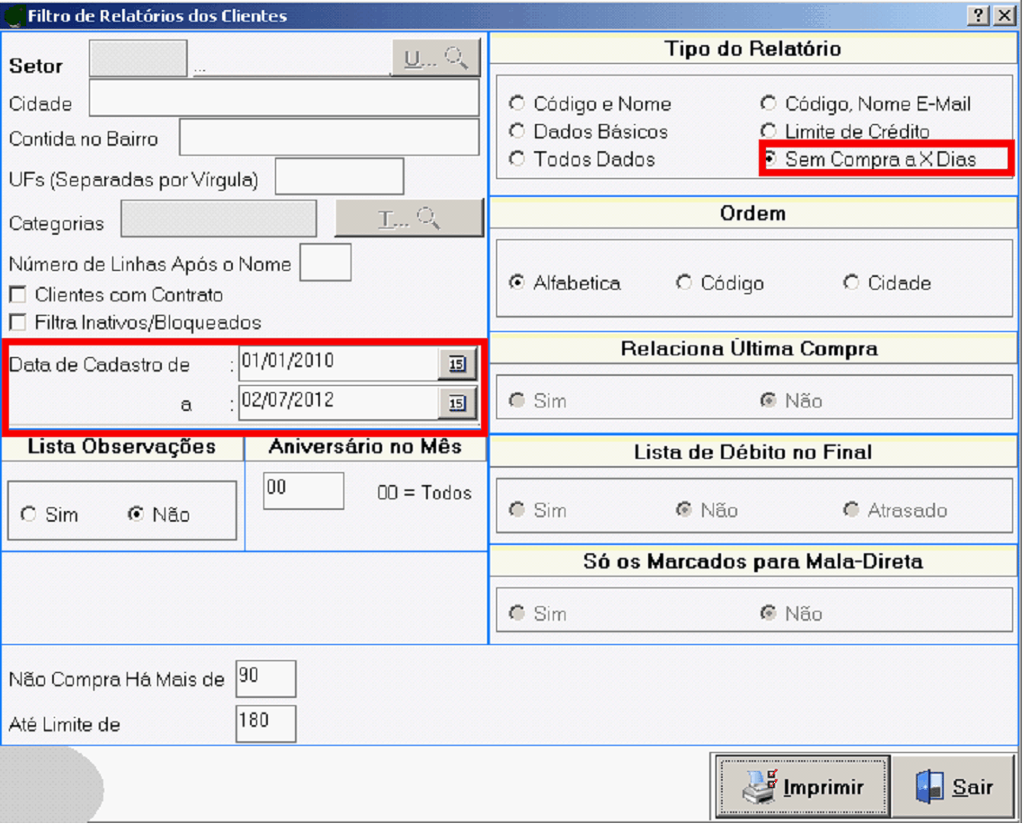Open calendar picker for start registration date
Image resolution: width=1023 pixels, height=824 pixels.
[x=457, y=364]
